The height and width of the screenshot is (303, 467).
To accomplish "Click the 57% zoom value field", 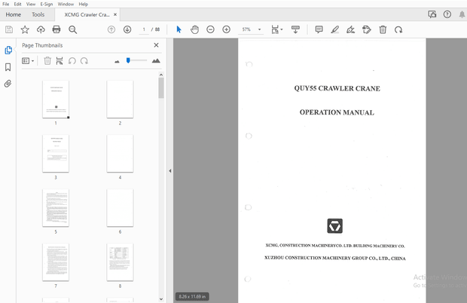I will (246, 29).
